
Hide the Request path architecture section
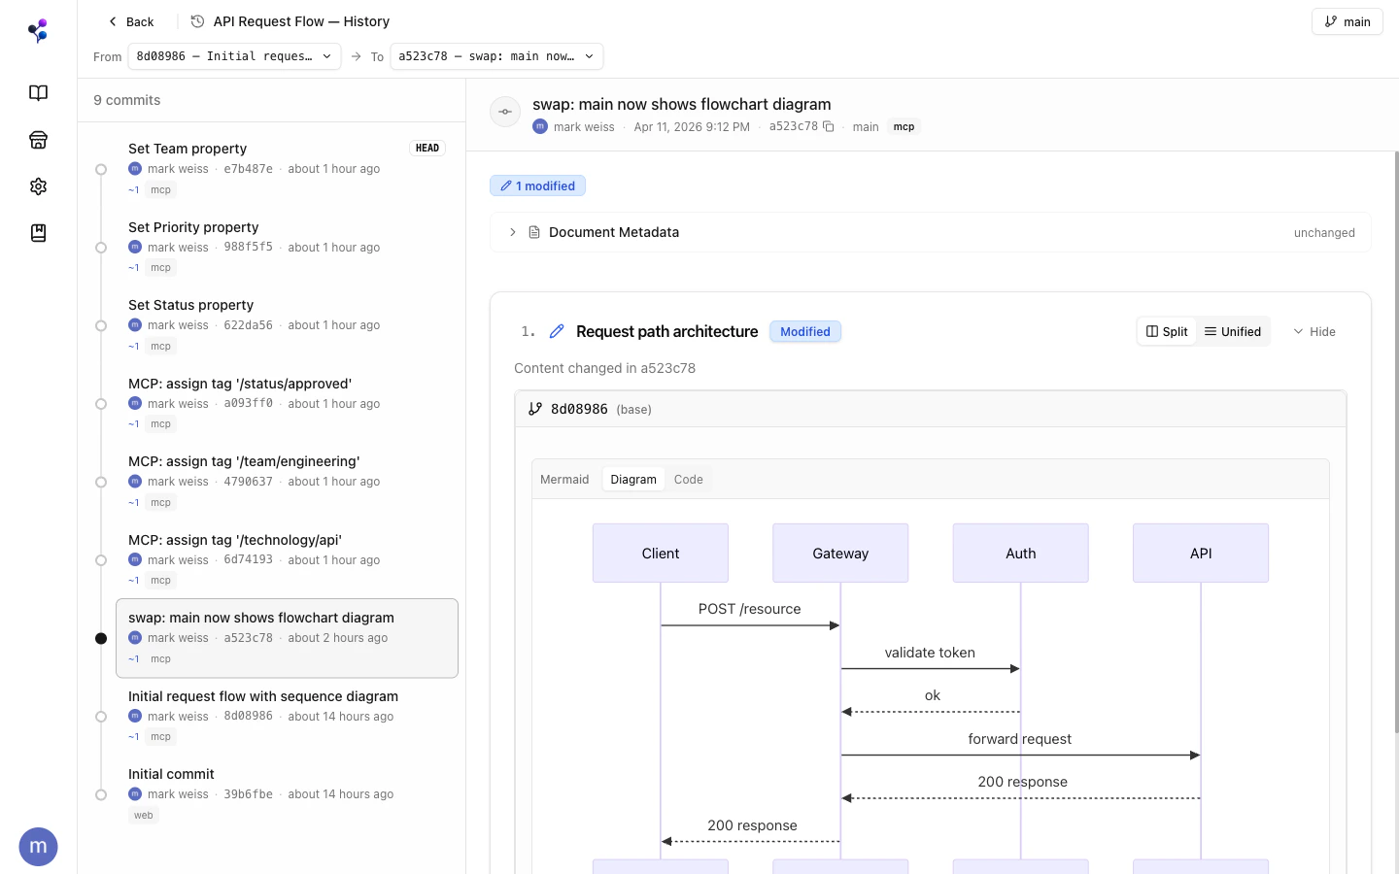pyautogui.click(x=1314, y=331)
